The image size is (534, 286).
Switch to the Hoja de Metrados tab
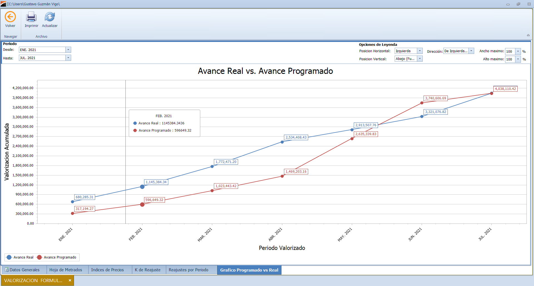[66, 270]
